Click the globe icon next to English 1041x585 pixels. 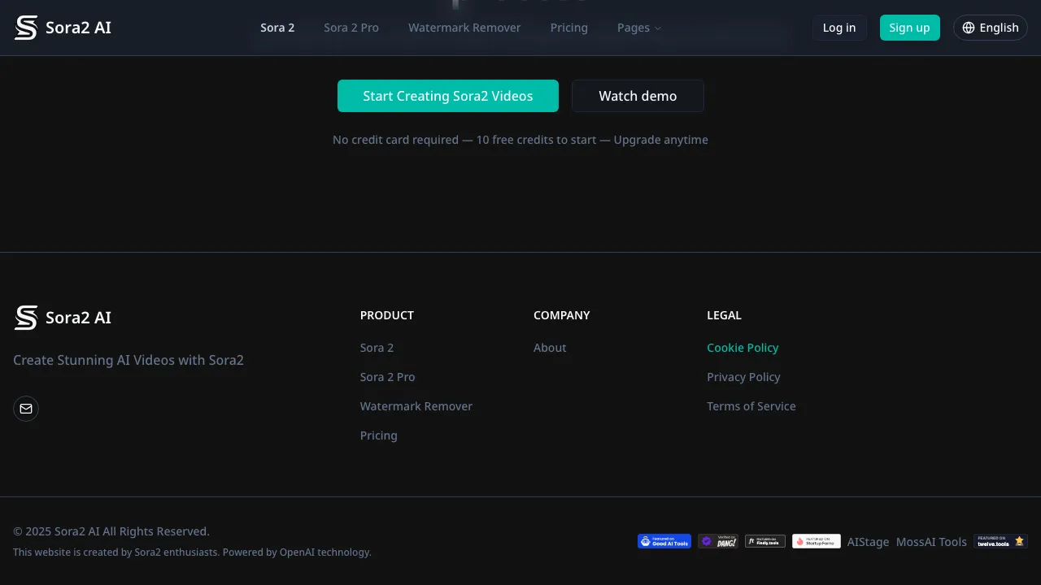tap(969, 27)
